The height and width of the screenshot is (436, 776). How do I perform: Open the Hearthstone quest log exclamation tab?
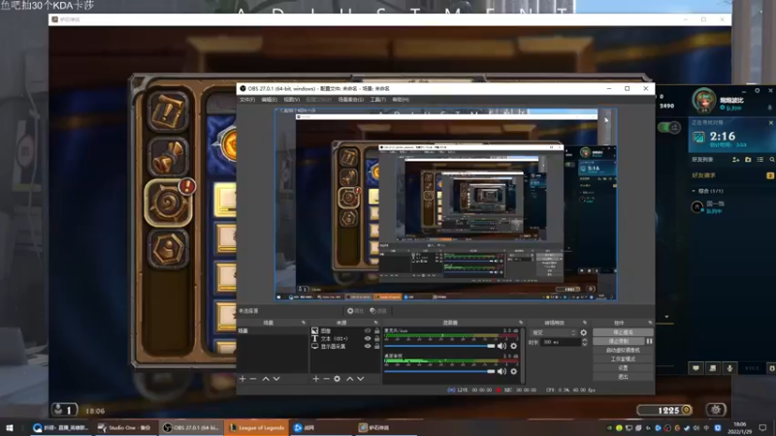coord(168,112)
